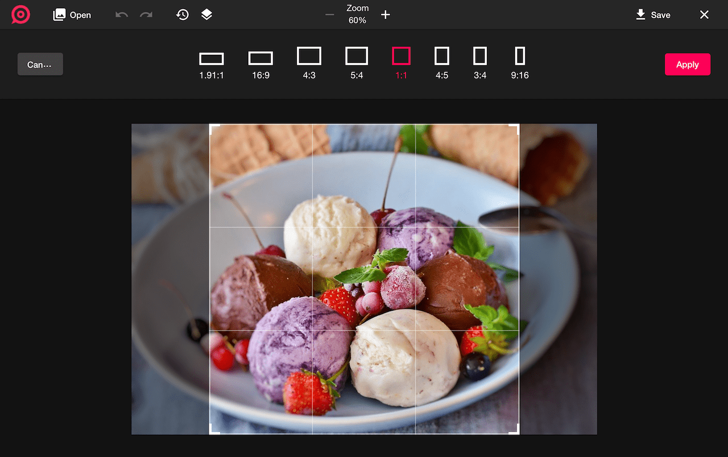Viewport: 728px width, 457px height.
Task: Redo the last undone edit
Action: pos(146,15)
